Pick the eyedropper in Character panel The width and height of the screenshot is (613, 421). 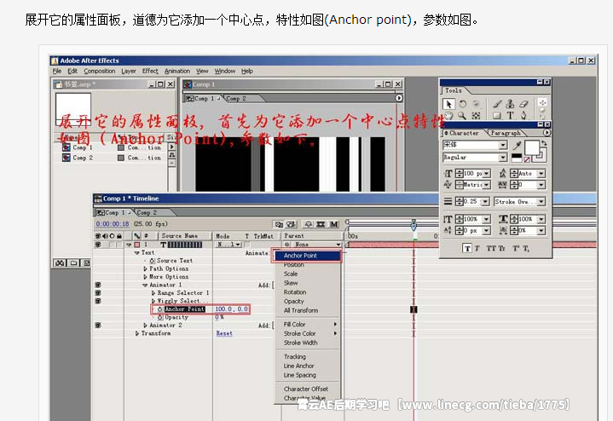click(517, 146)
